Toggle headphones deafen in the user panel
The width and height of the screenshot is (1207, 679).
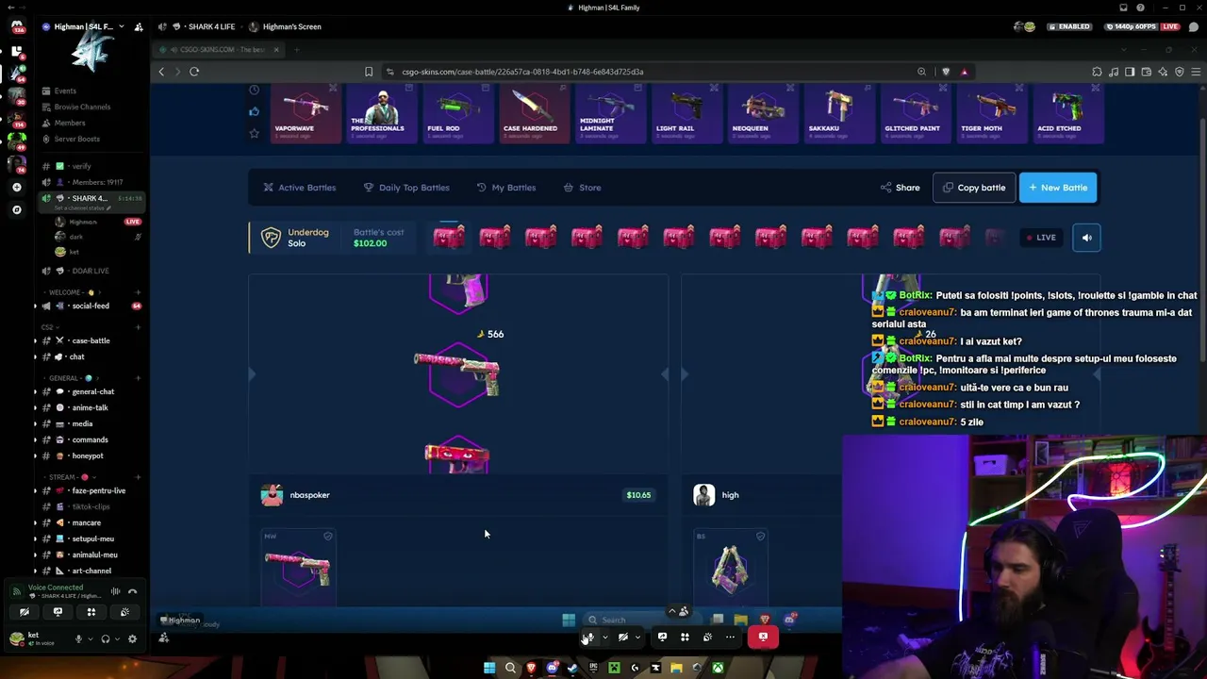click(x=106, y=638)
